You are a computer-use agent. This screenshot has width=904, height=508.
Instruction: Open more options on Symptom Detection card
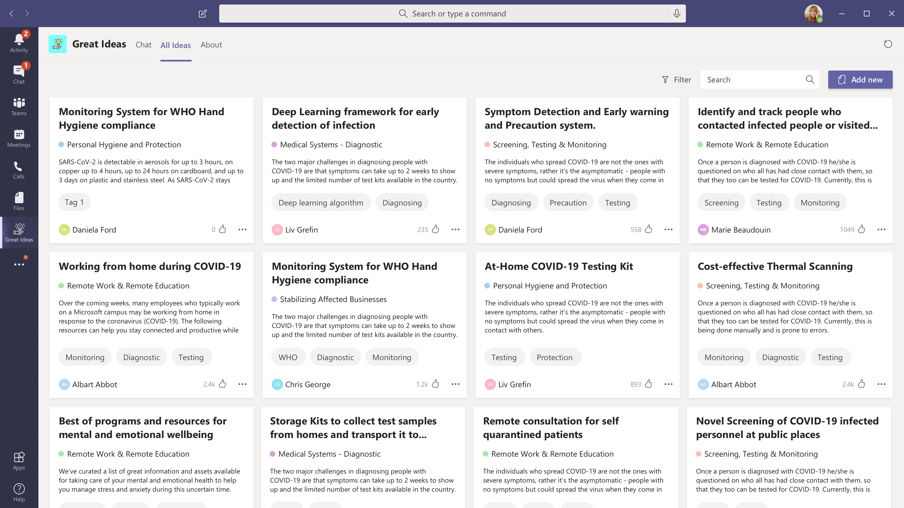[668, 229]
